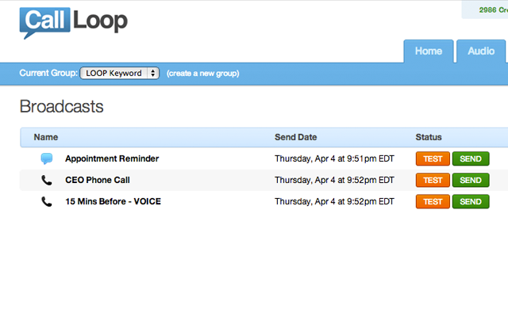Test the 15 Mins Before - VOICE broadcast
The height and width of the screenshot is (313, 508).
433,201
